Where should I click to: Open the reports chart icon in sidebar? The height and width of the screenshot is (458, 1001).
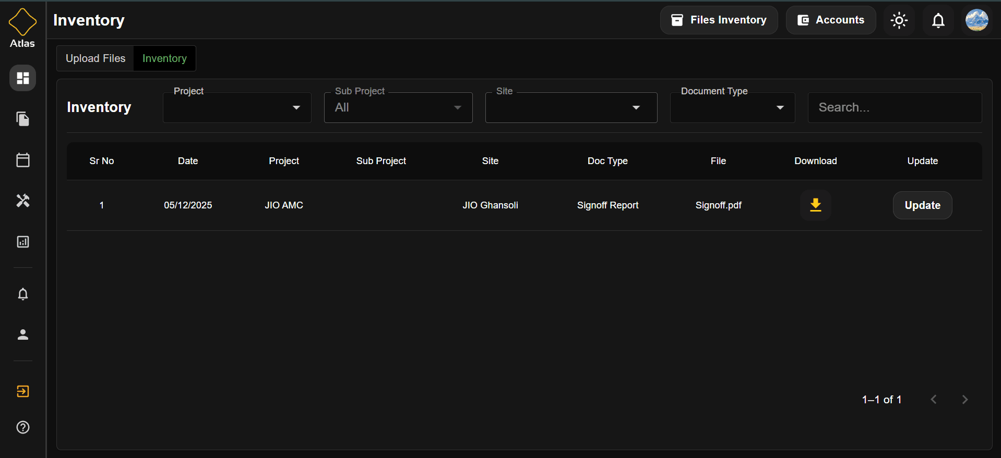click(22, 242)
